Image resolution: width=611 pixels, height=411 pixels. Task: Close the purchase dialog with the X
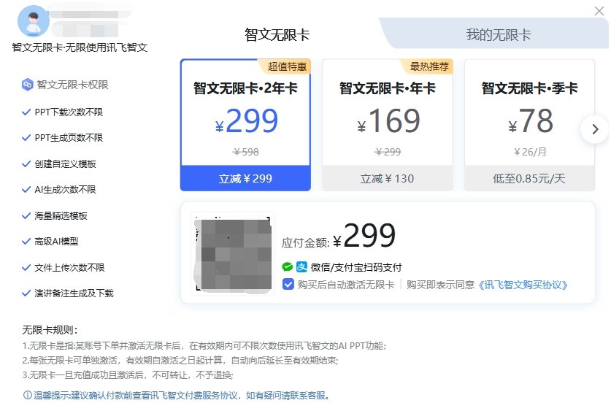coord(599,11)
